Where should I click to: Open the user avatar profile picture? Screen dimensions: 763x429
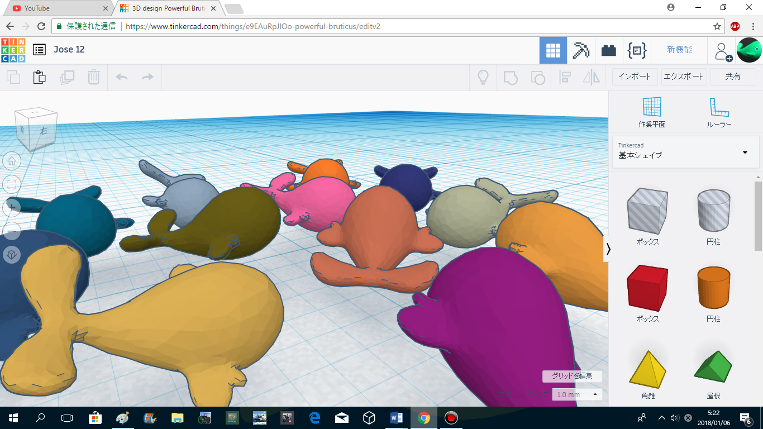[749, 50]
